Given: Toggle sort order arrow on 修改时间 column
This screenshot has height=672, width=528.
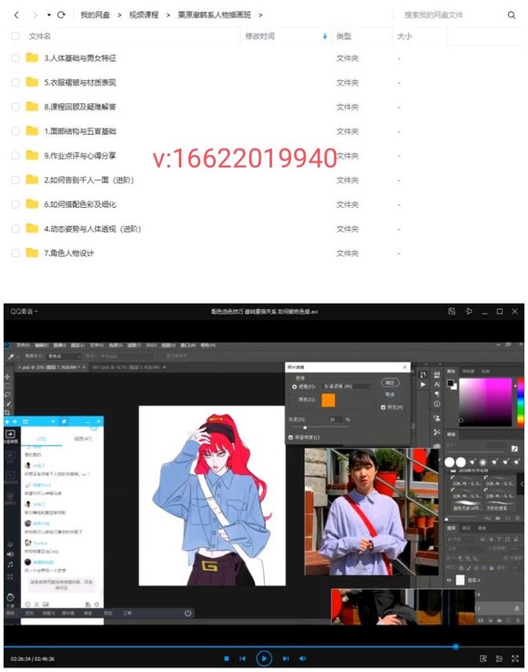Looking at the screenshot, I should [325, 36].
